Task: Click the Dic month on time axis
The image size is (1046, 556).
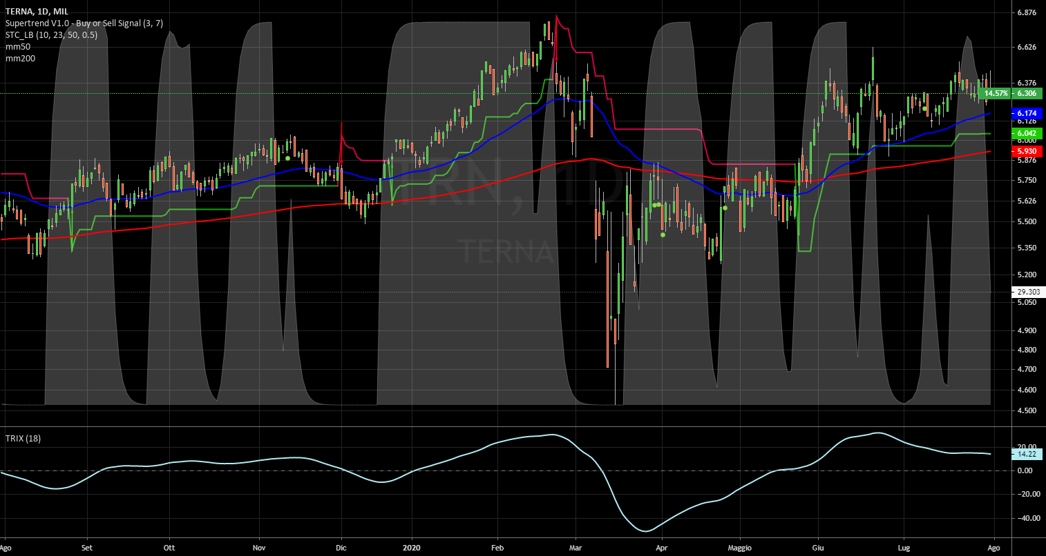Action: coord(341,547)
